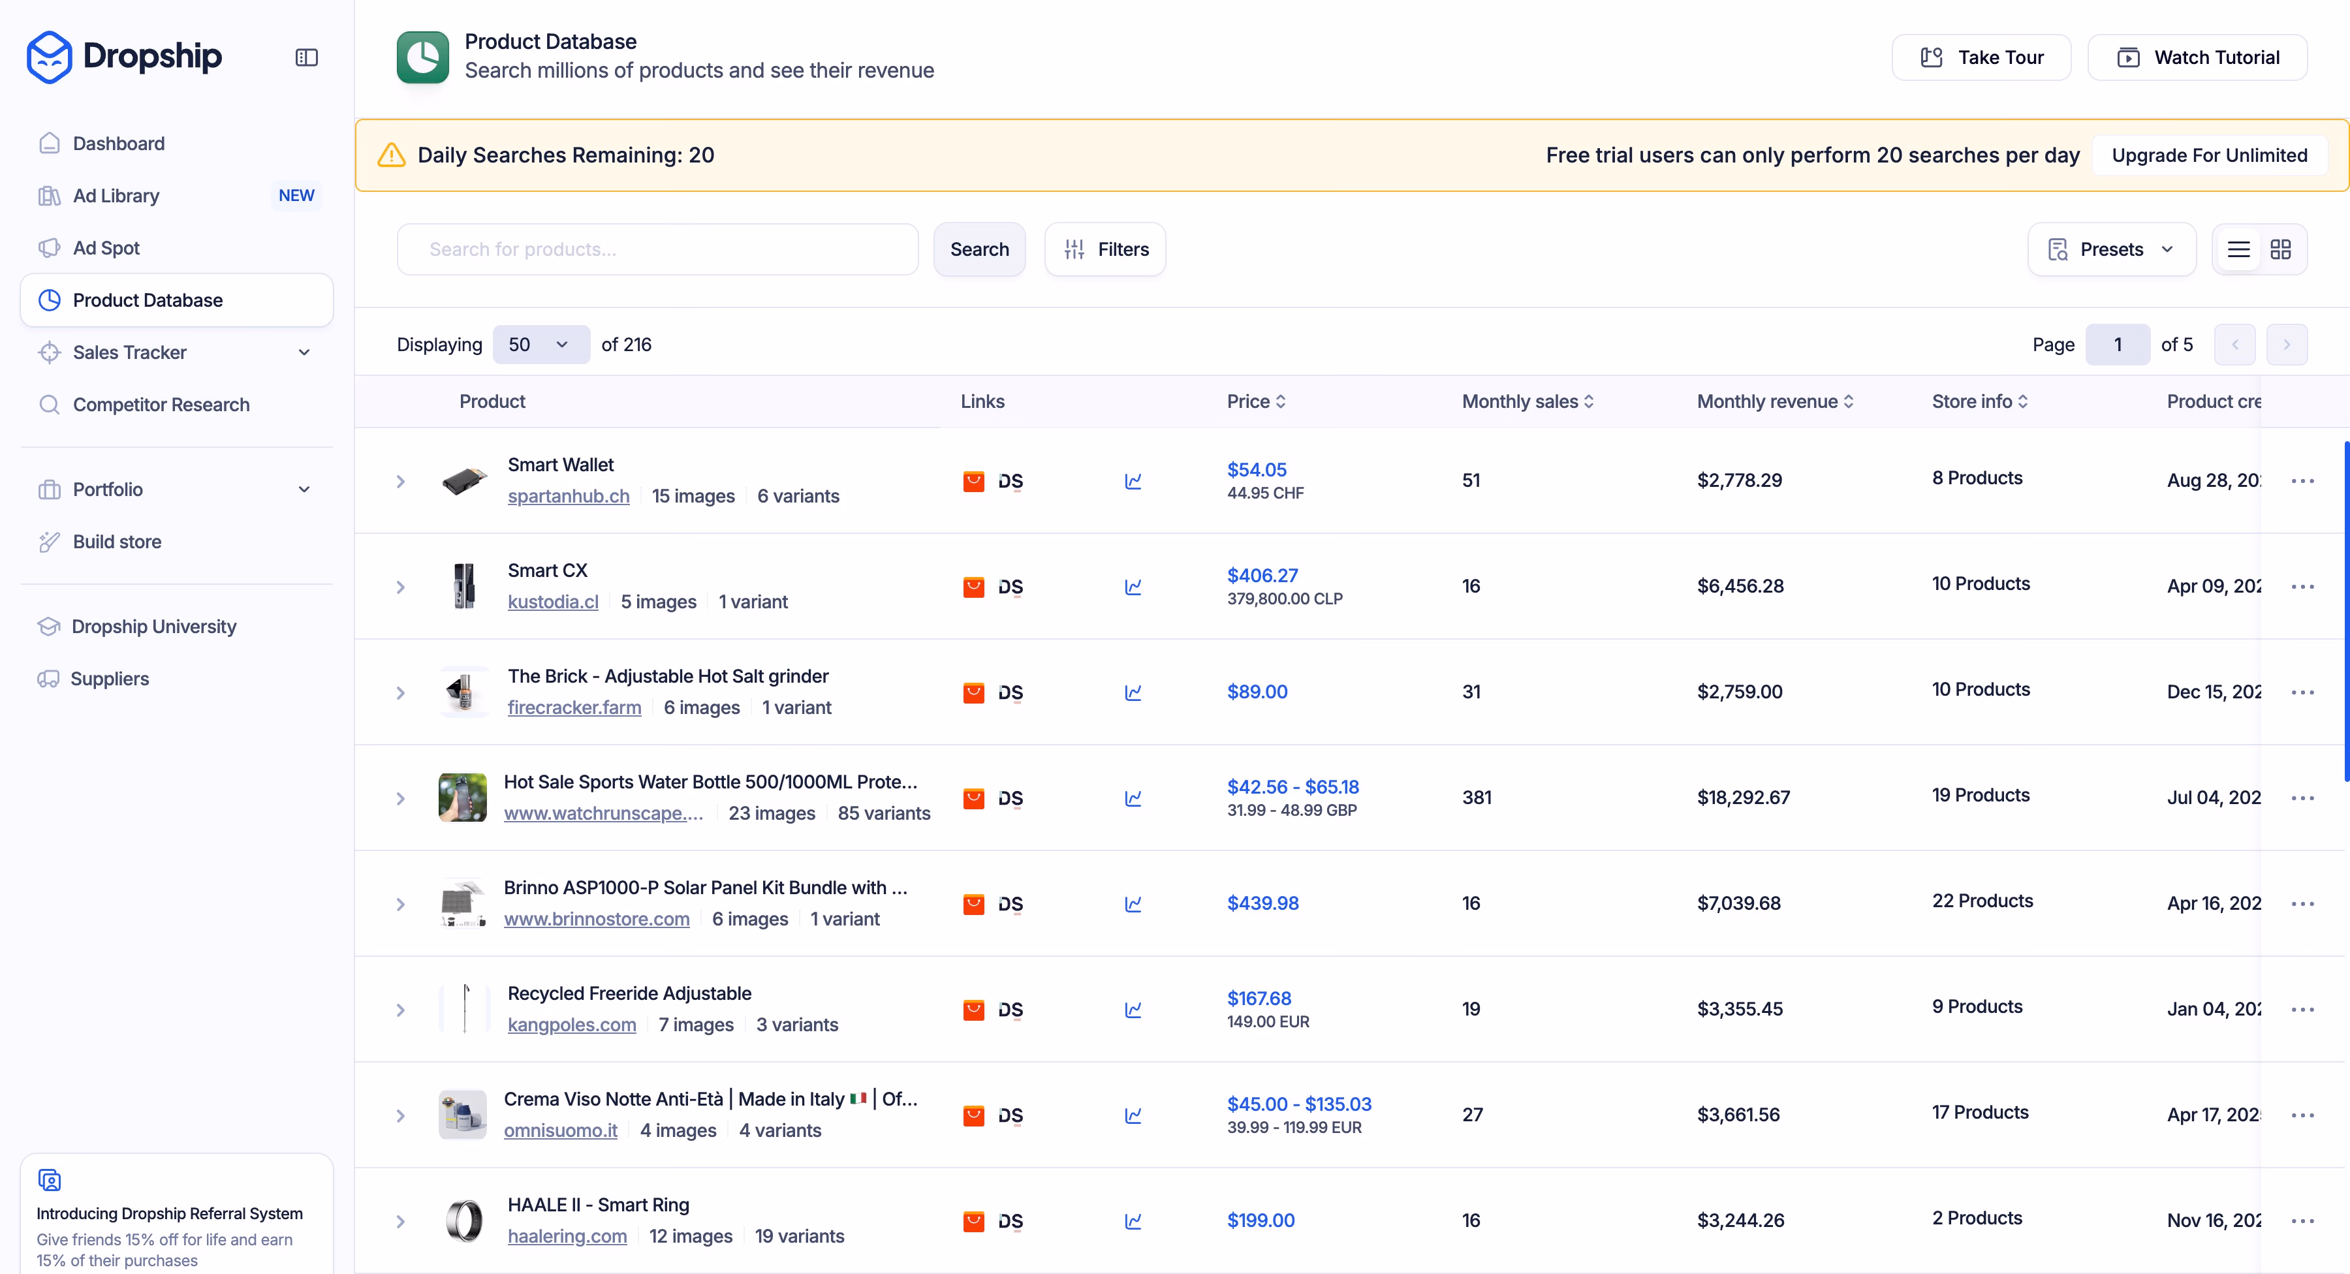The width and height of the screenshot is (2350, 1274).
Task: View sales chart for Crema Viso Notte
Action: pos(1133,1115)
